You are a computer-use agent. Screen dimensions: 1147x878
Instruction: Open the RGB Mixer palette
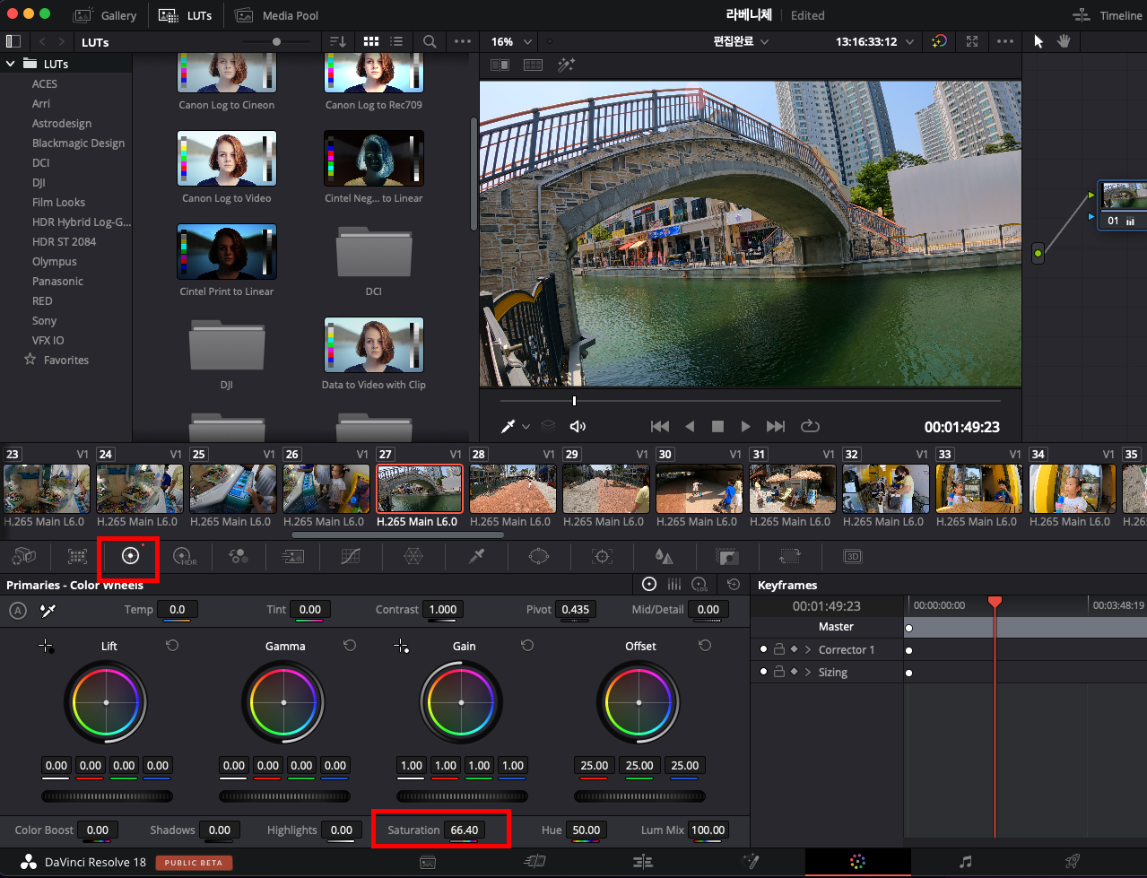coord(239,557)
